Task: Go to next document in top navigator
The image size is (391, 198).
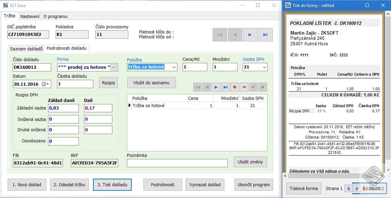Action: 250,35
